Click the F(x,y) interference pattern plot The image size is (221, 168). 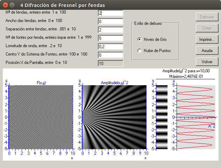(41, 117)
